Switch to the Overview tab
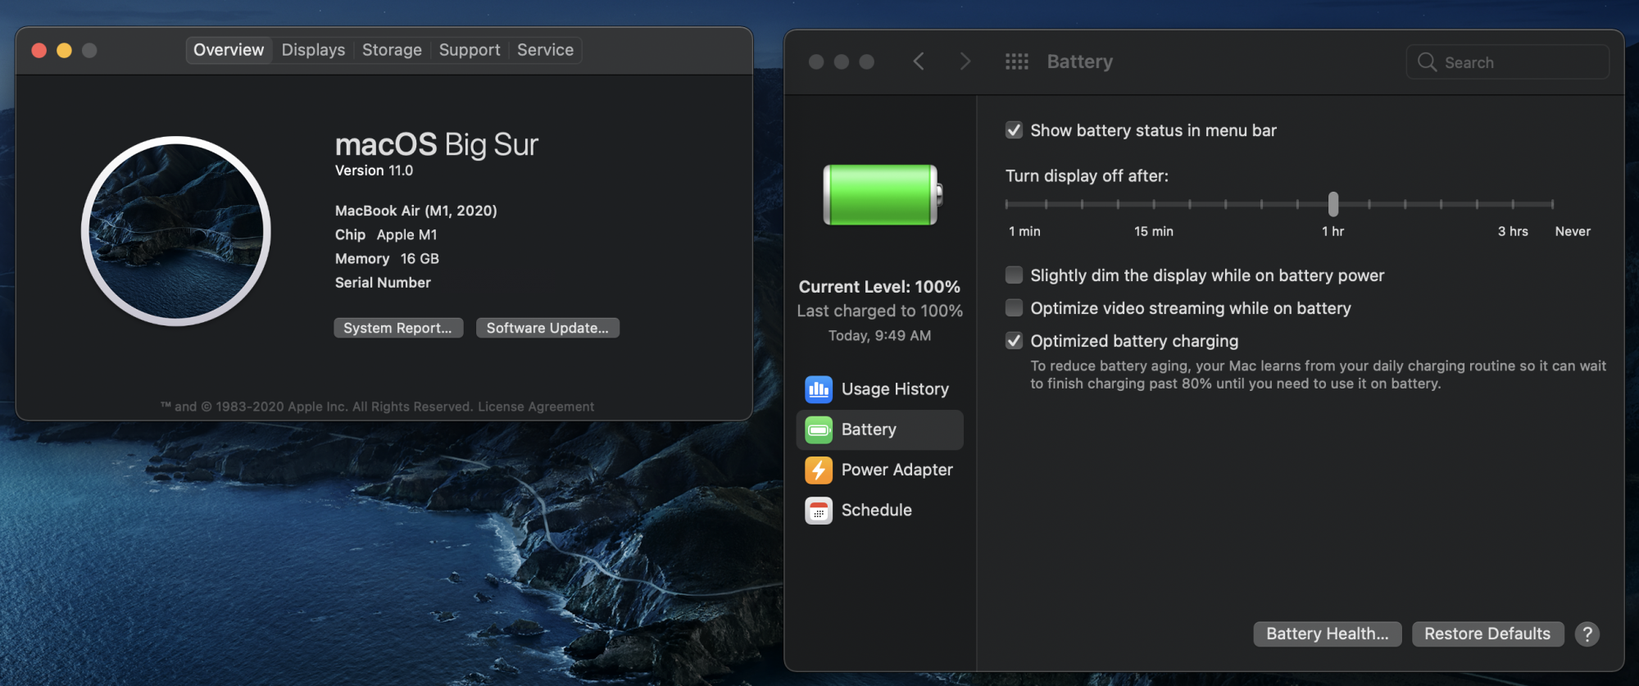The height and width of the screenshot is (686, 1639). 229,50
